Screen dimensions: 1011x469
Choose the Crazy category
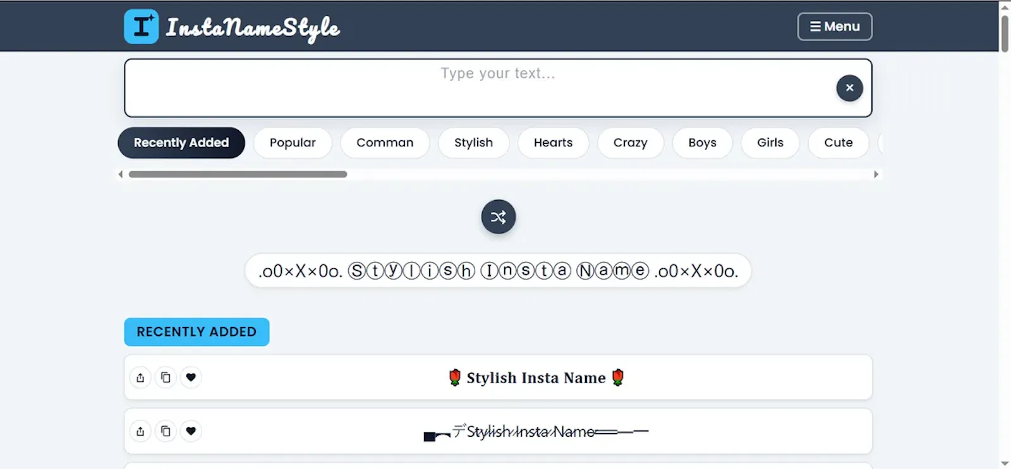coord(630,143)
